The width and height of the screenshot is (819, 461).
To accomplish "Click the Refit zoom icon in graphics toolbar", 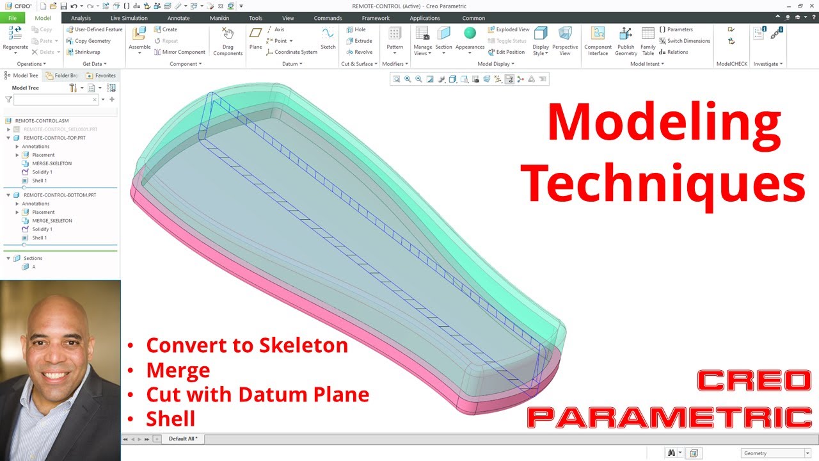I will tap(397, 79).
